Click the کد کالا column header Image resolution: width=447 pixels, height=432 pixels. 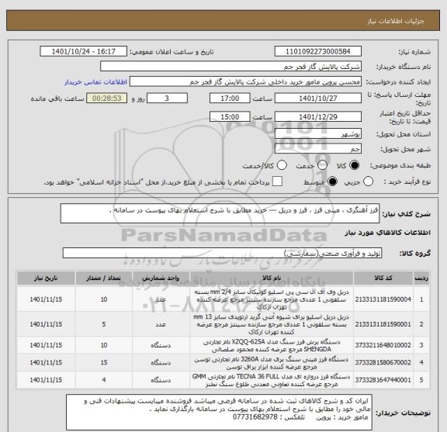pos(383,278)
